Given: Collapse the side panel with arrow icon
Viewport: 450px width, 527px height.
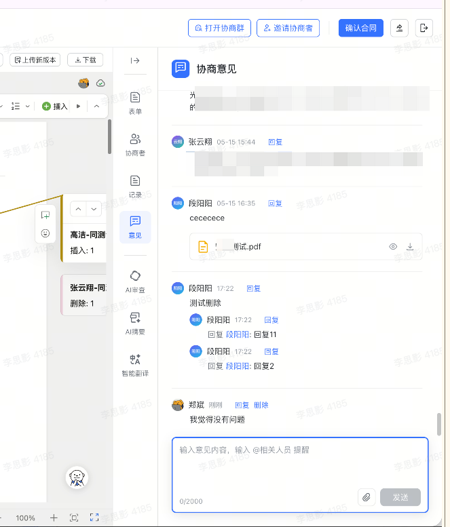Looking at the screenshot, I should click(135, 60).
